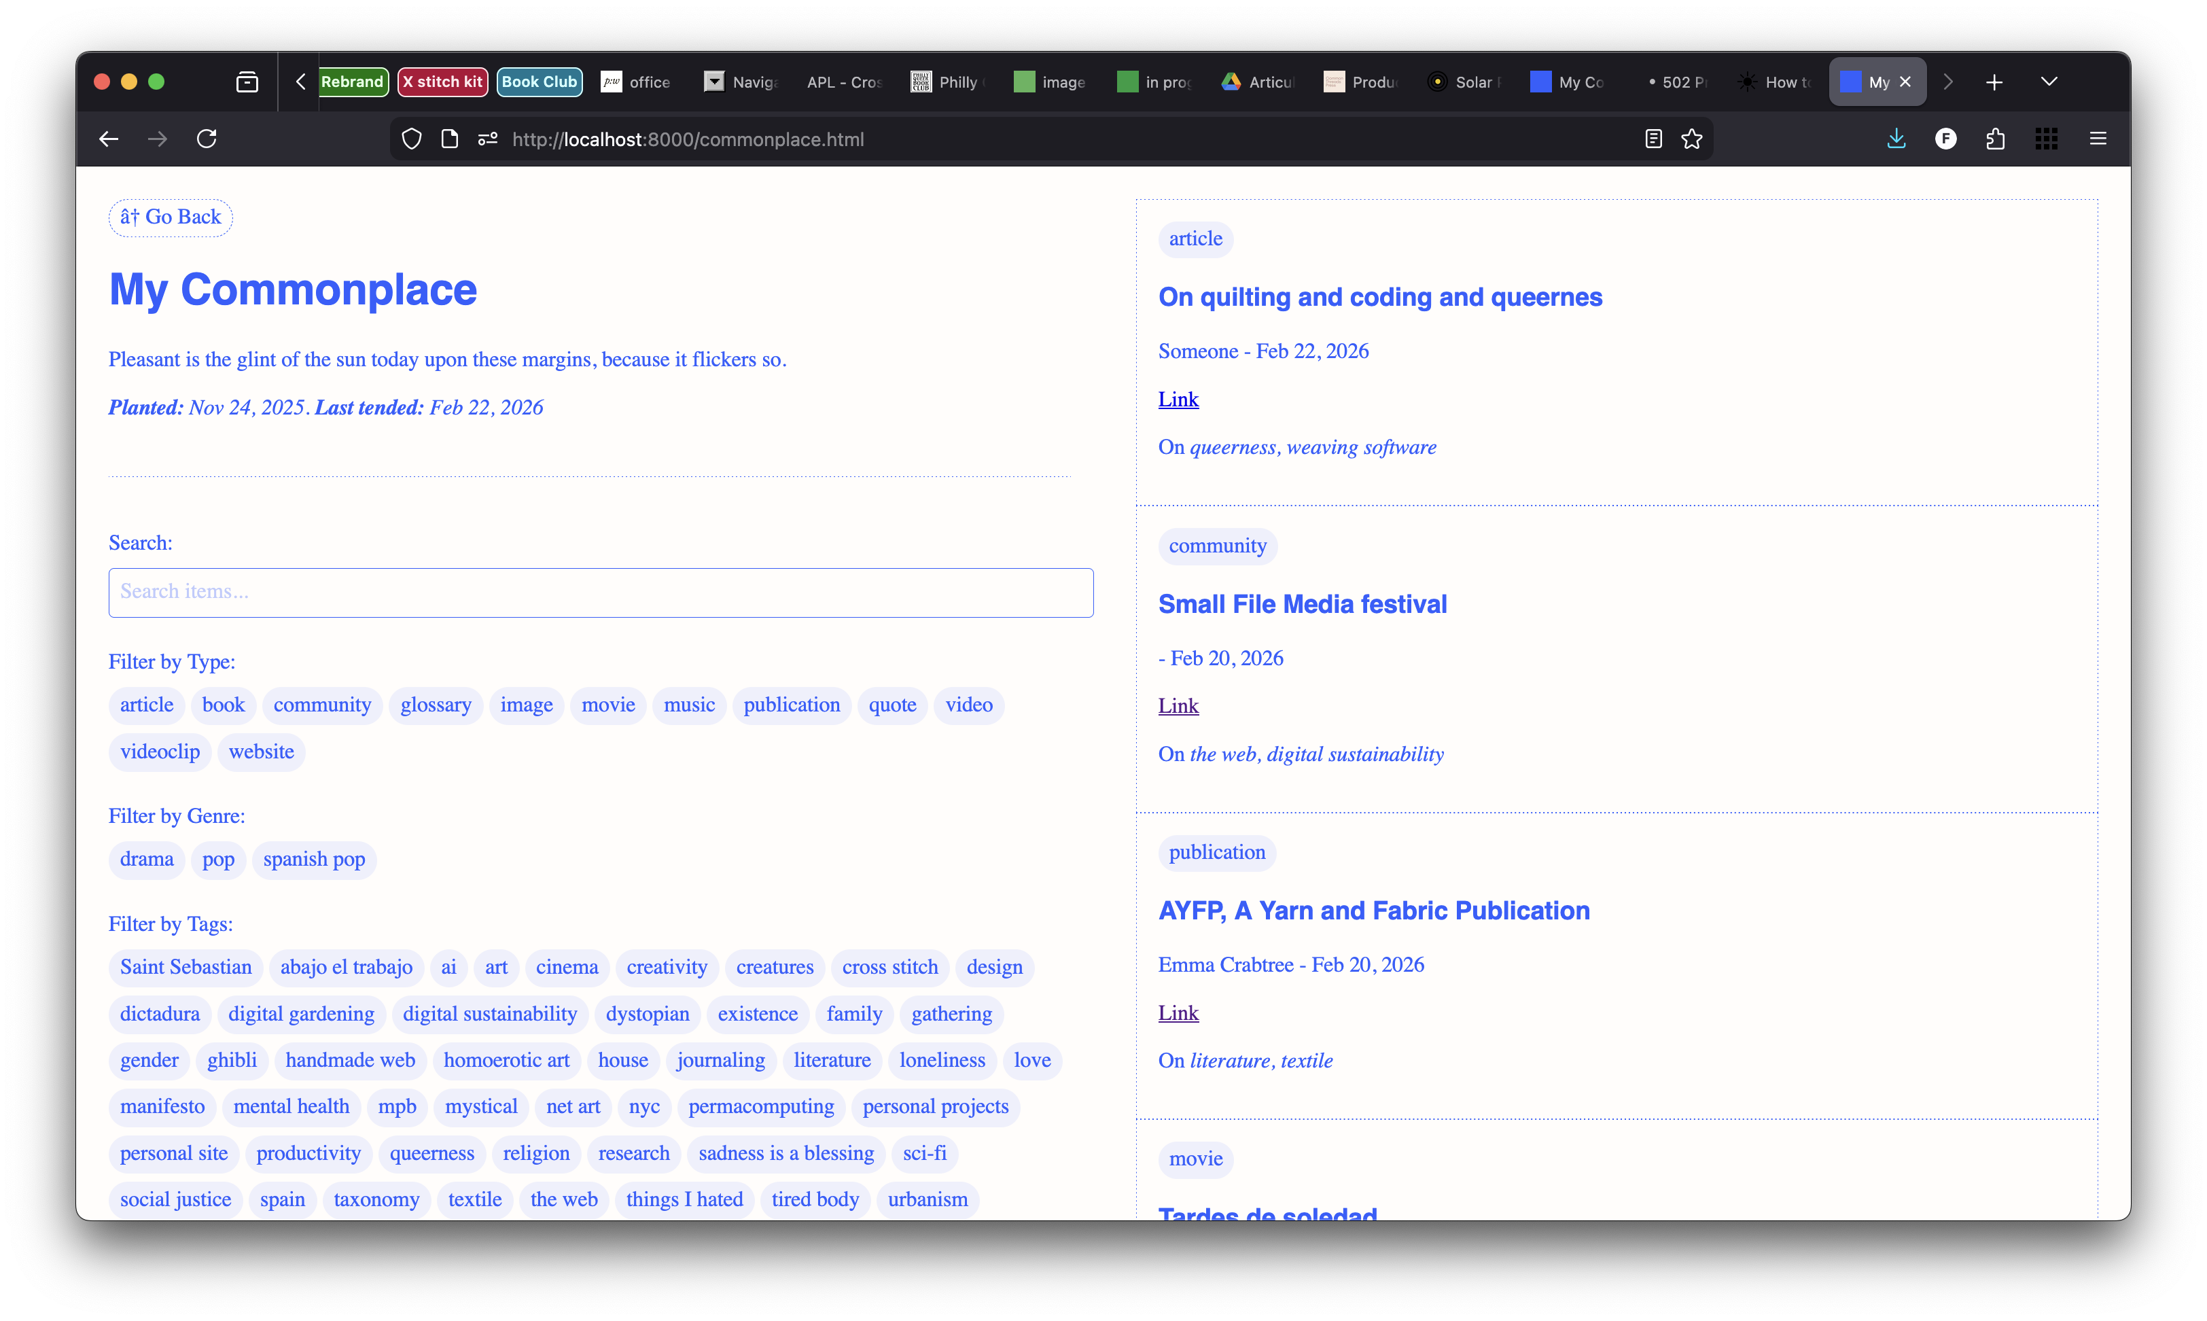Click the bookmark star icon
Screen dimensions: 2207x1321
pos(1692,139)
